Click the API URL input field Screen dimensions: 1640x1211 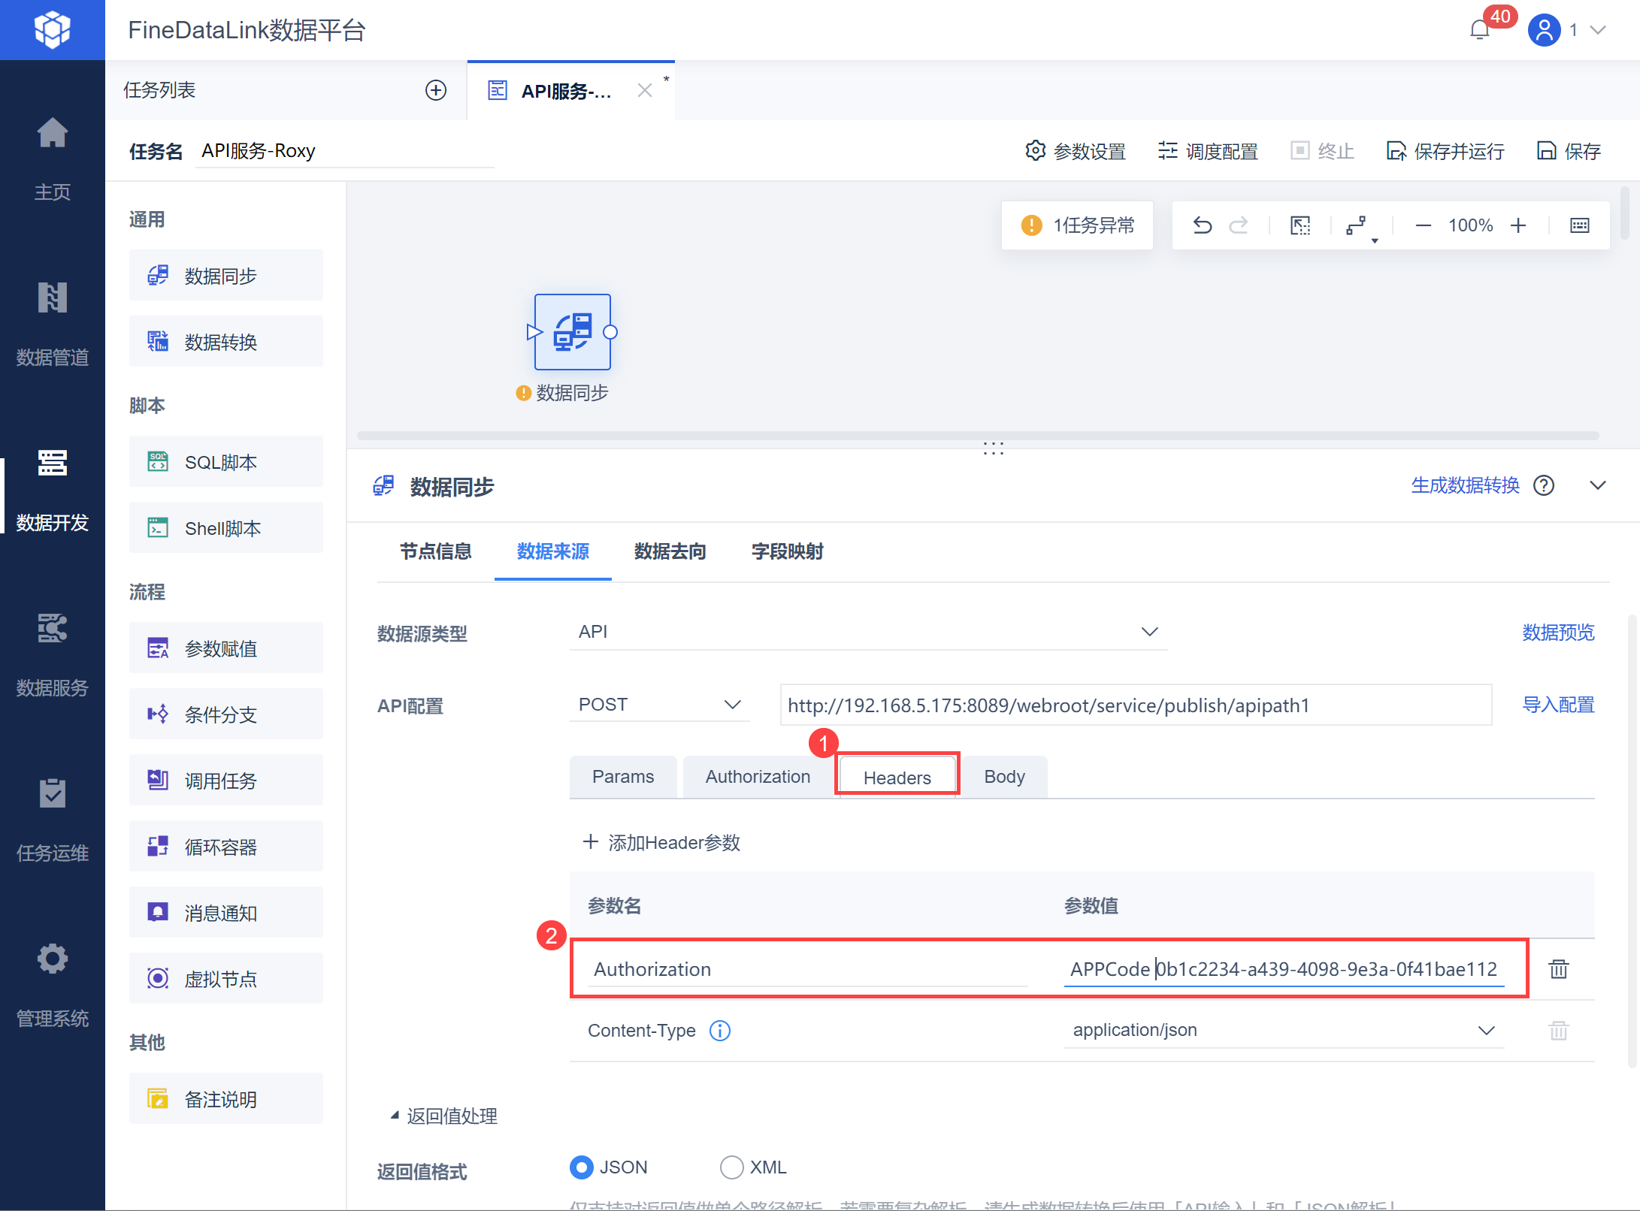tap(1135, 705)
